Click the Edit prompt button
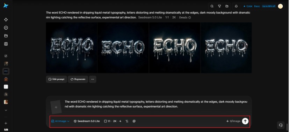Image resolution: width=290 pixels, height=132 pixels. pyautogui.click(x=56, y=79)
